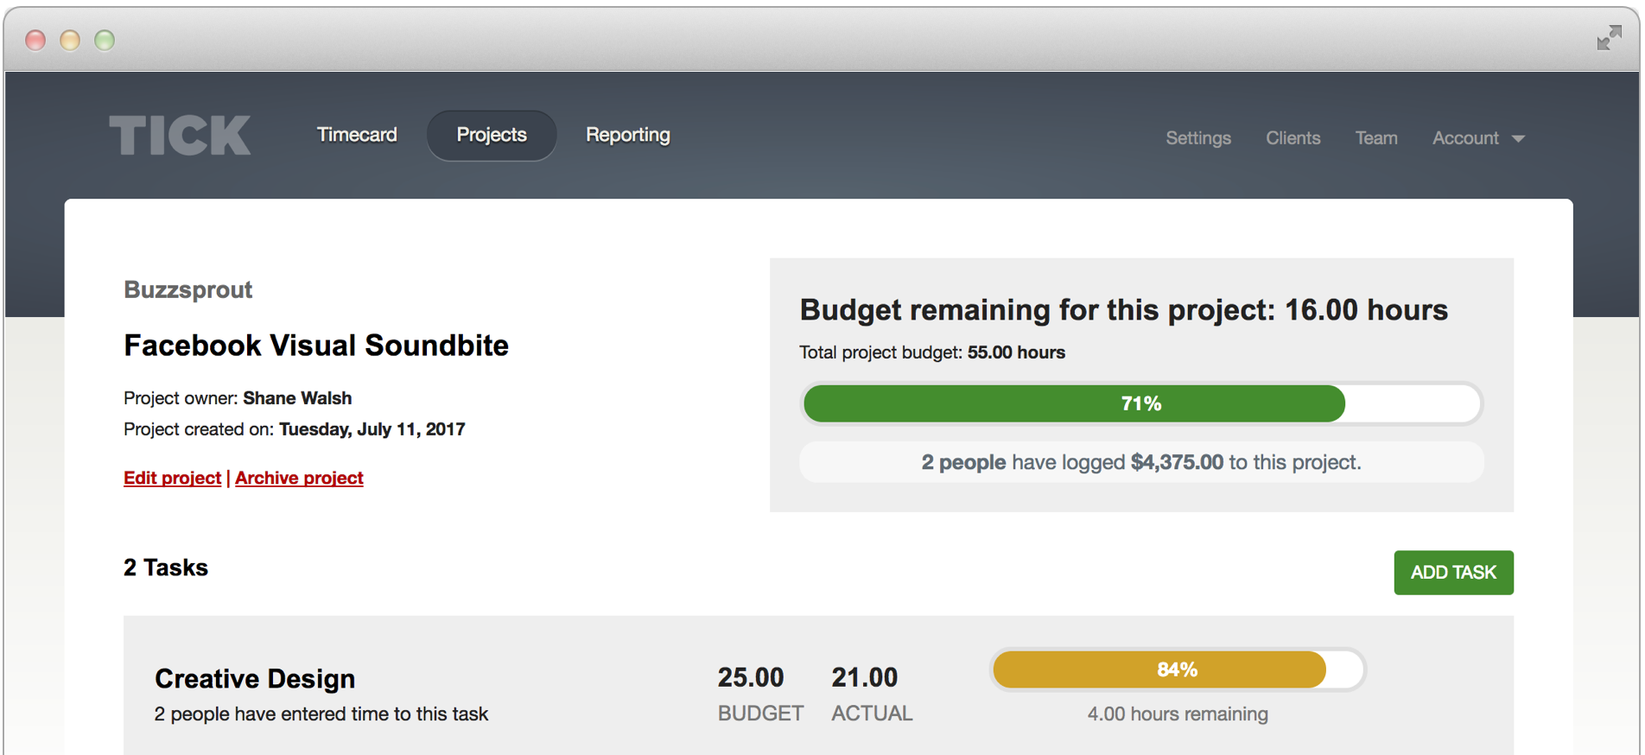
Task: Click the logged $4,375.00 summary bar
Action: coord(1140,462)
